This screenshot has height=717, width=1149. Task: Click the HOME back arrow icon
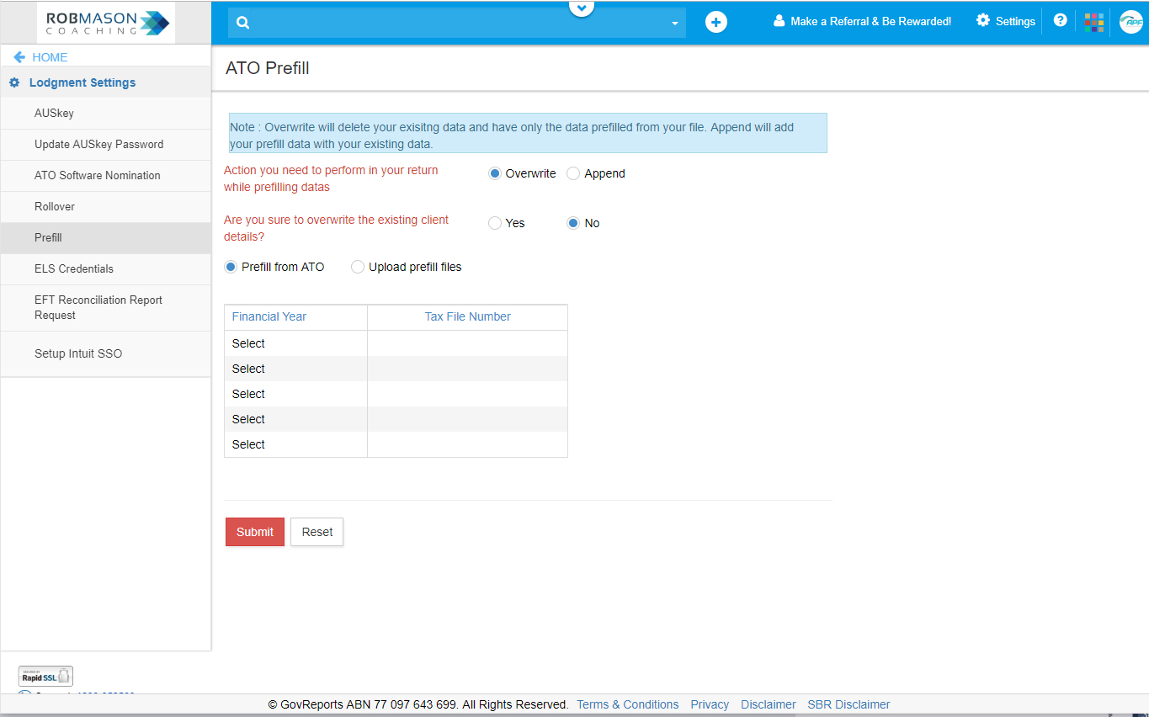pyautogui.click(x=19, y=57)
